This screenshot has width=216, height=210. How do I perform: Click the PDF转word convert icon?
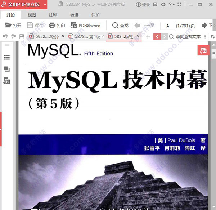pos(74,25)
